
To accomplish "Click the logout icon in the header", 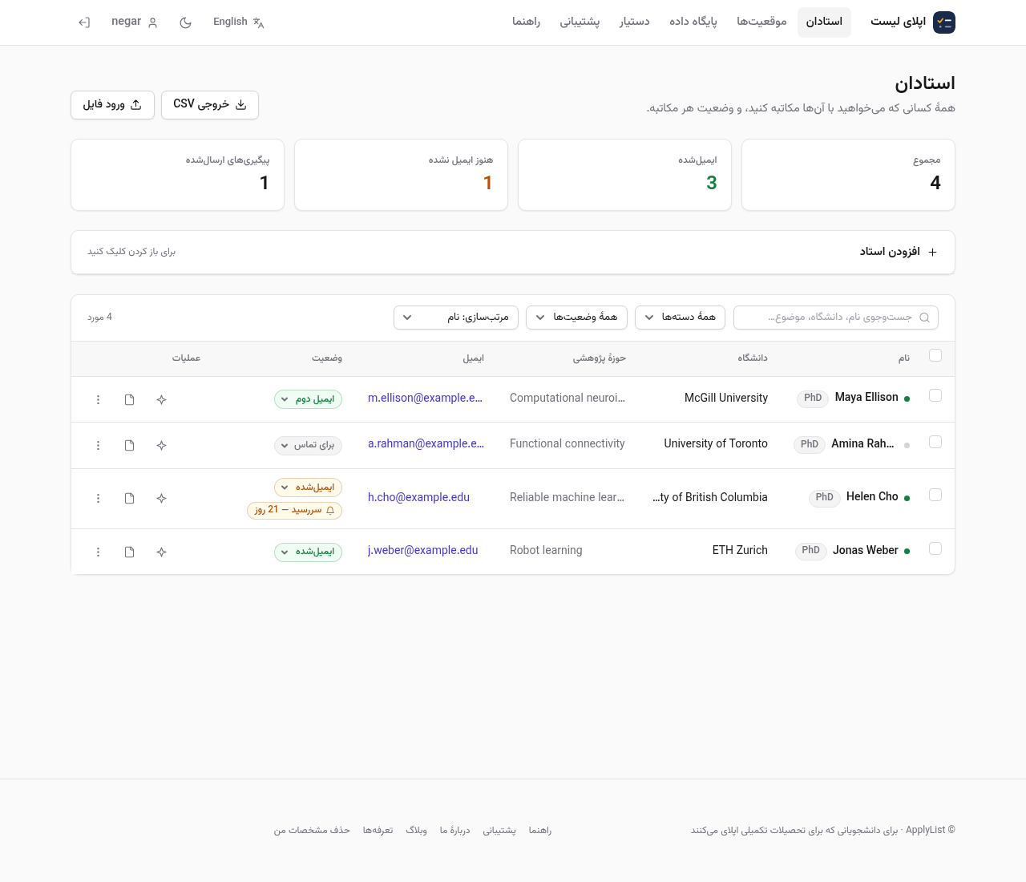I will (x=84, y=22).
